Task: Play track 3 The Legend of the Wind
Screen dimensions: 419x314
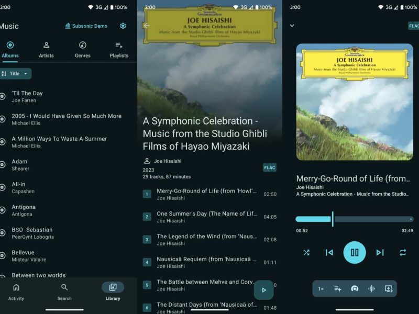Action: (x=210, y=240)
